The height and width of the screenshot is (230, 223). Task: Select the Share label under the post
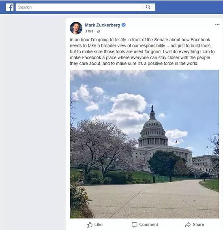pyautogui.click(x=198, y=224)
